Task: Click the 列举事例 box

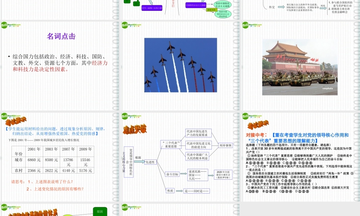Action: (x=225, y=145)
